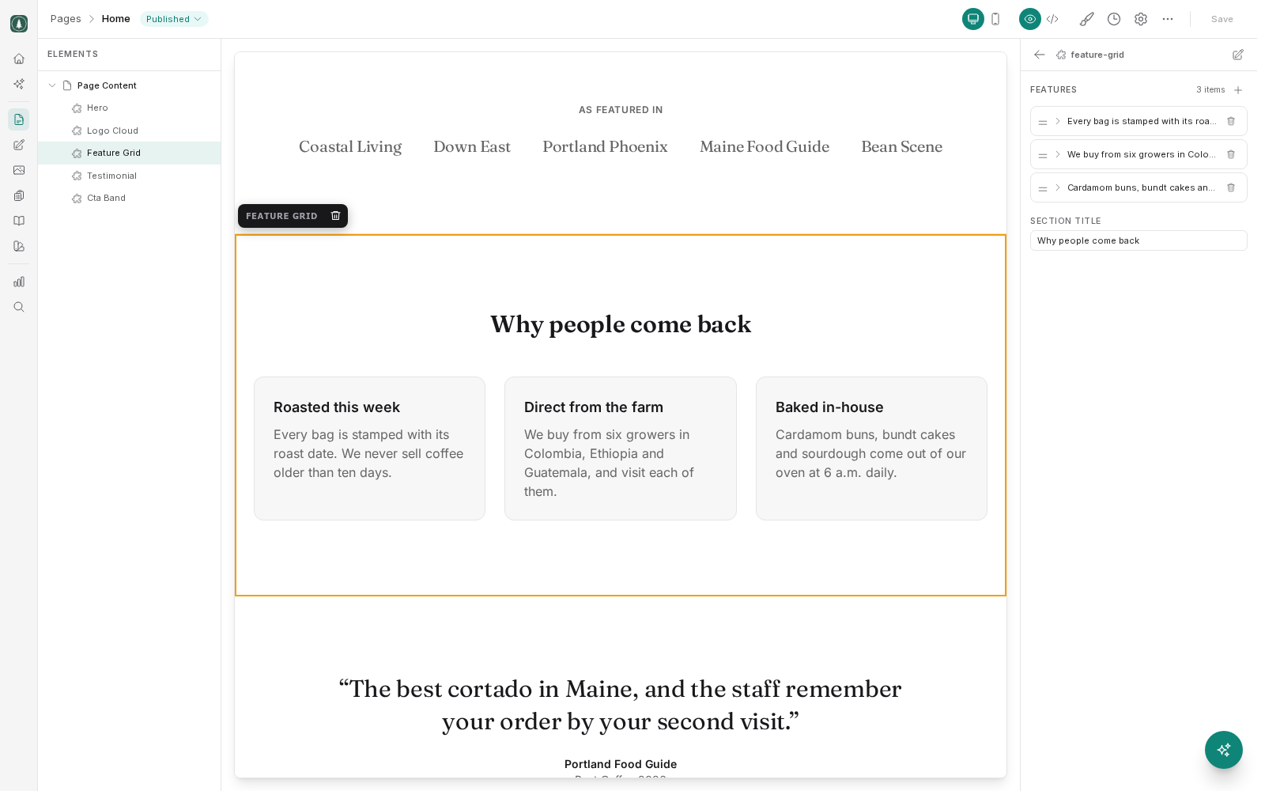Image resolution: width=1265 pixels, height=791 pixels.
Task: Click the AI assistant sparkle button
Action: coord(1224,750)
